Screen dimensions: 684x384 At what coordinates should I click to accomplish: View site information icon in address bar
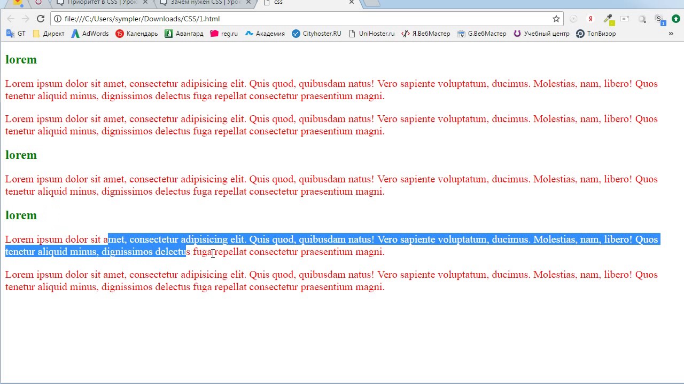(57, 19)
